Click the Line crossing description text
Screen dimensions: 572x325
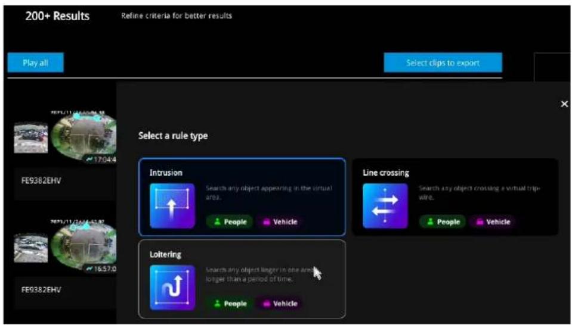pyautogui.click(x=480, y=192)
